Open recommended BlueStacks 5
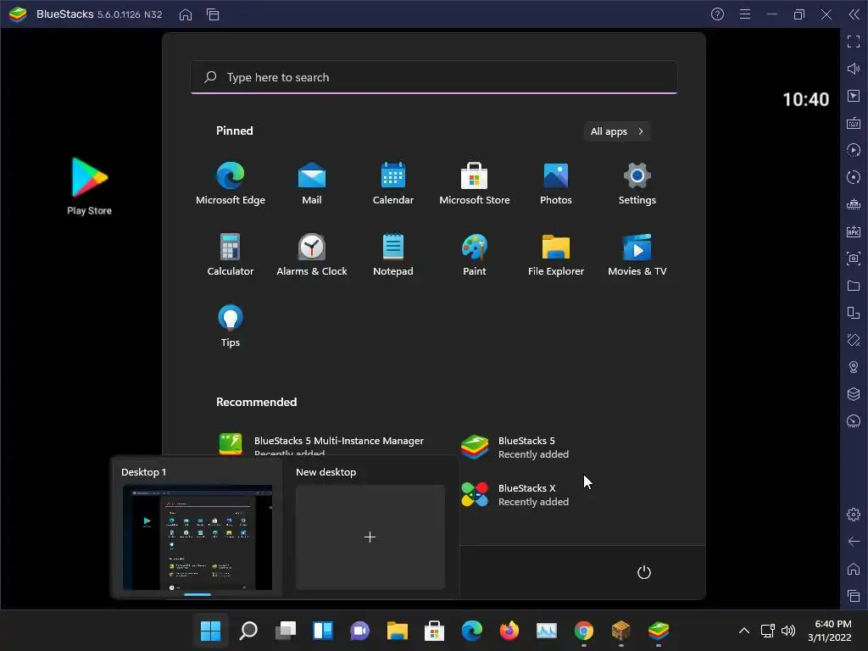This screenshot has height=651, width=868. [x=516, y=448]
